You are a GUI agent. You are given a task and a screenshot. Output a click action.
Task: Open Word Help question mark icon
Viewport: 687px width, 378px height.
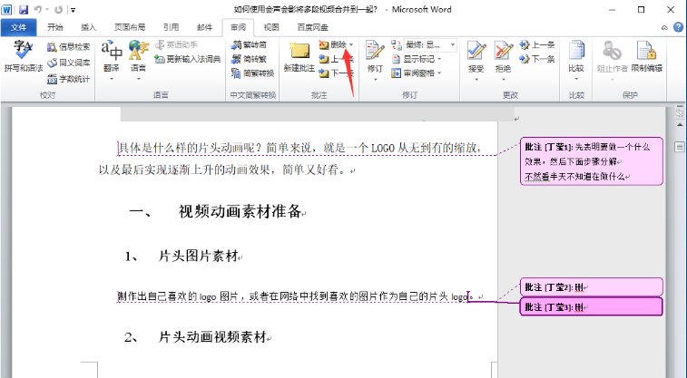tap(678, 27)
